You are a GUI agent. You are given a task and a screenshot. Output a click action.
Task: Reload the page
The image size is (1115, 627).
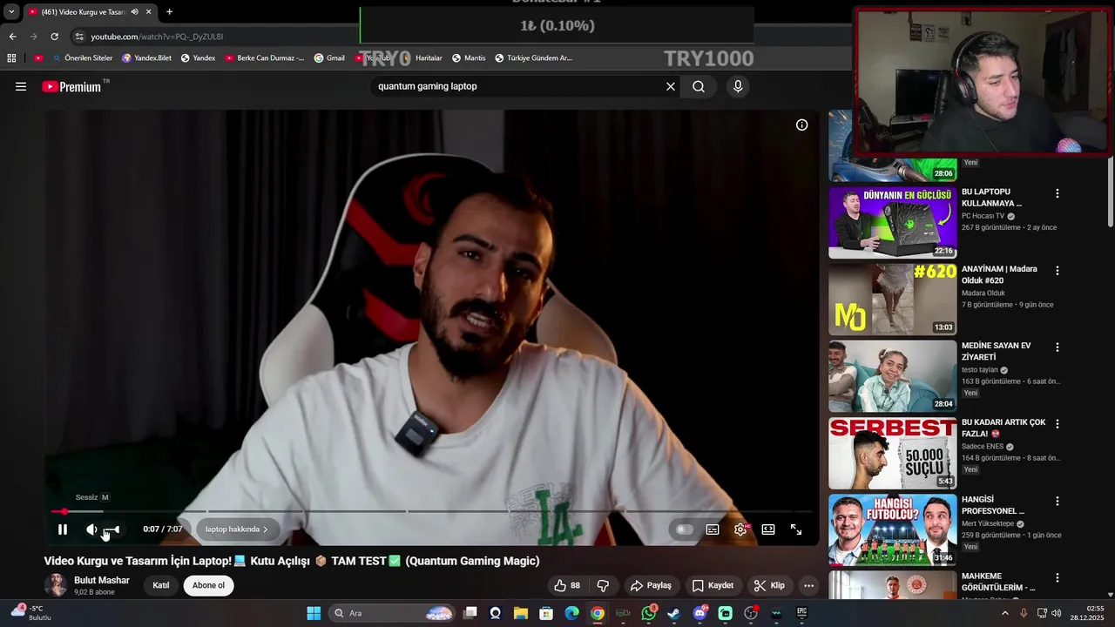coord(54,37)
